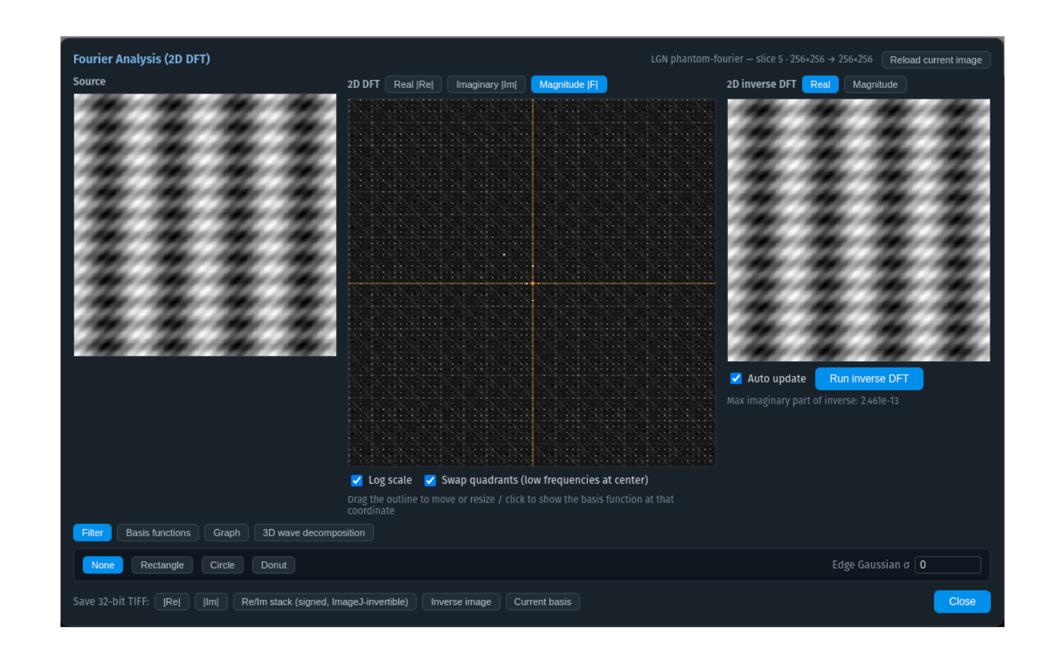This screenshot has height=662, width=1063.
Task: Switch 2D DFT view to Imaginary |Im|
Action: pyautogui.click(x=486, y=84)
